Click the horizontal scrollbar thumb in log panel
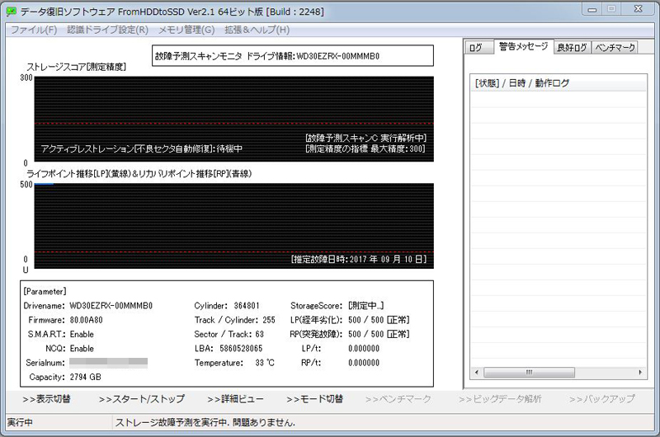Screen dimensions: 660x437 click(x=529, y=372)
